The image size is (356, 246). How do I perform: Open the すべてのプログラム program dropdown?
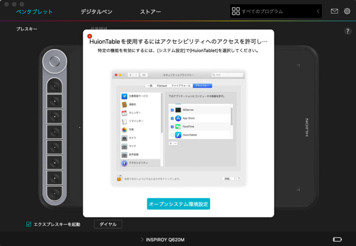click(276, 11)
